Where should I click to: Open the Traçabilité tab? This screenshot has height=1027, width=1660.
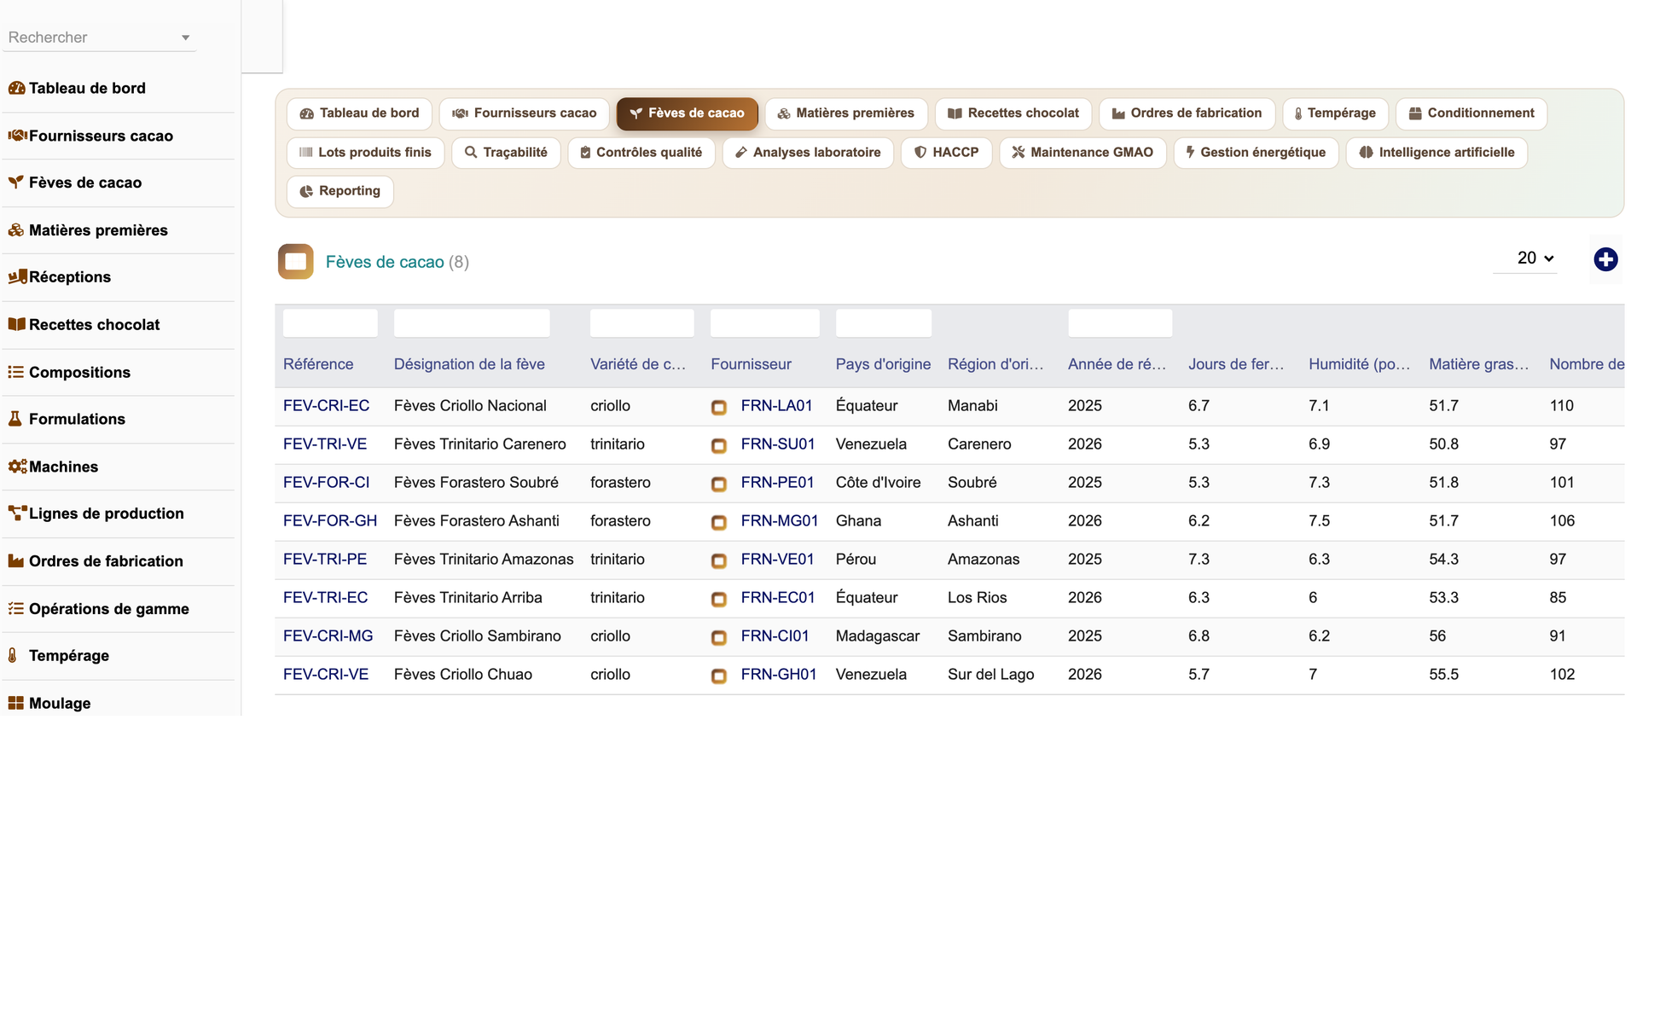tap(506, 153)
